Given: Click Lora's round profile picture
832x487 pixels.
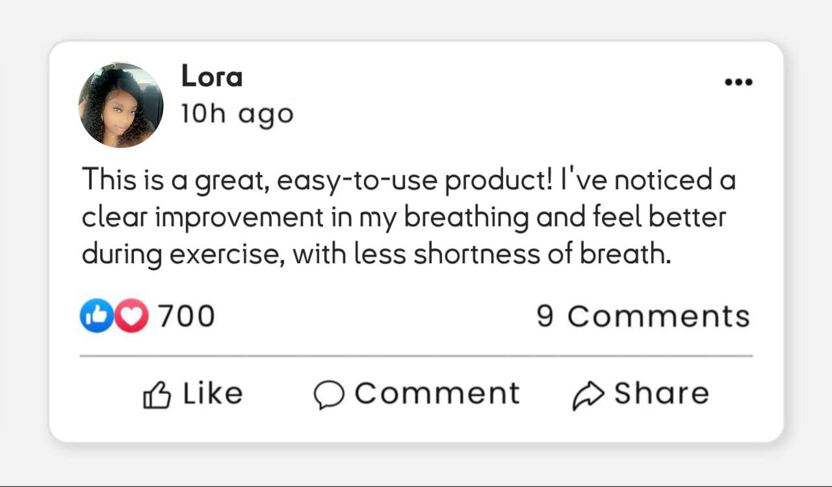Looking at the screenshot, I should coord(121,105).
